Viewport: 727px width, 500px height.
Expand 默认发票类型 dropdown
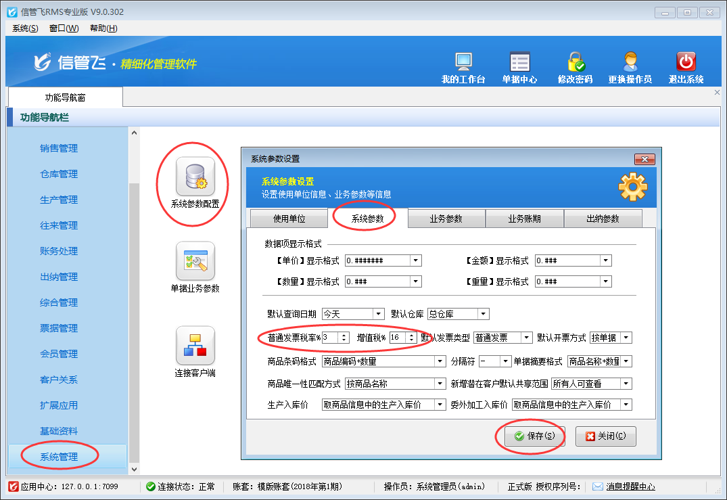click(526, 338)
